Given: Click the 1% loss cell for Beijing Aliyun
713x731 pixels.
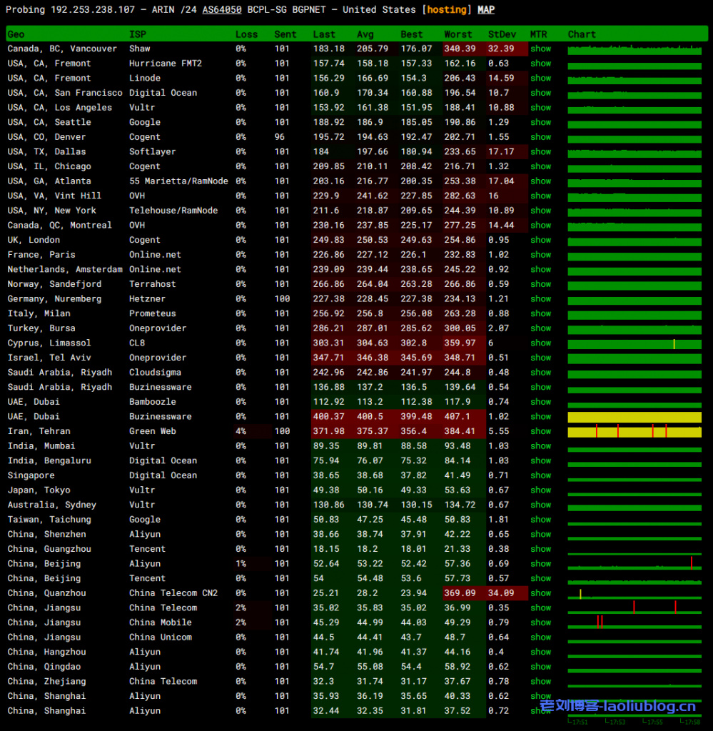Looking at the screenshot, I should coord(241,564).
